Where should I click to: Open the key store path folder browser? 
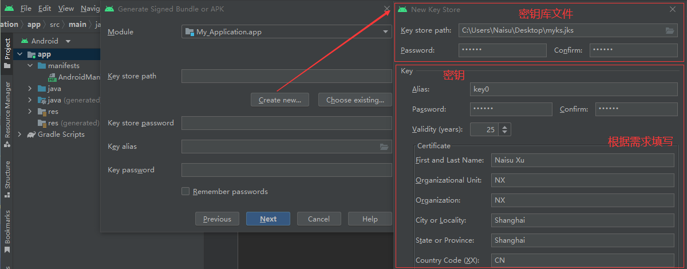(x=669, y=30)
